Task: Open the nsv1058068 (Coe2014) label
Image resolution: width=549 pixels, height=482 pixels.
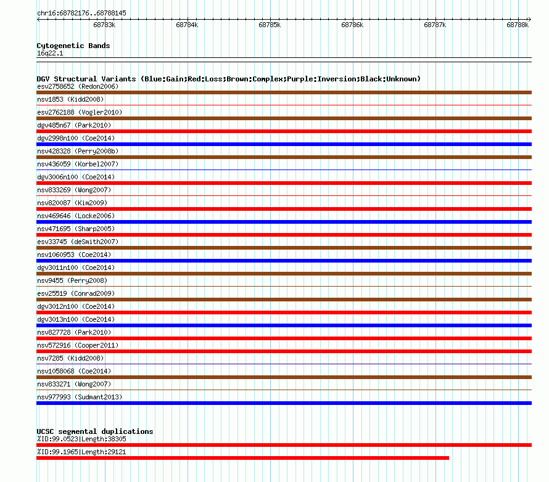Action: (x=74, y=371)
